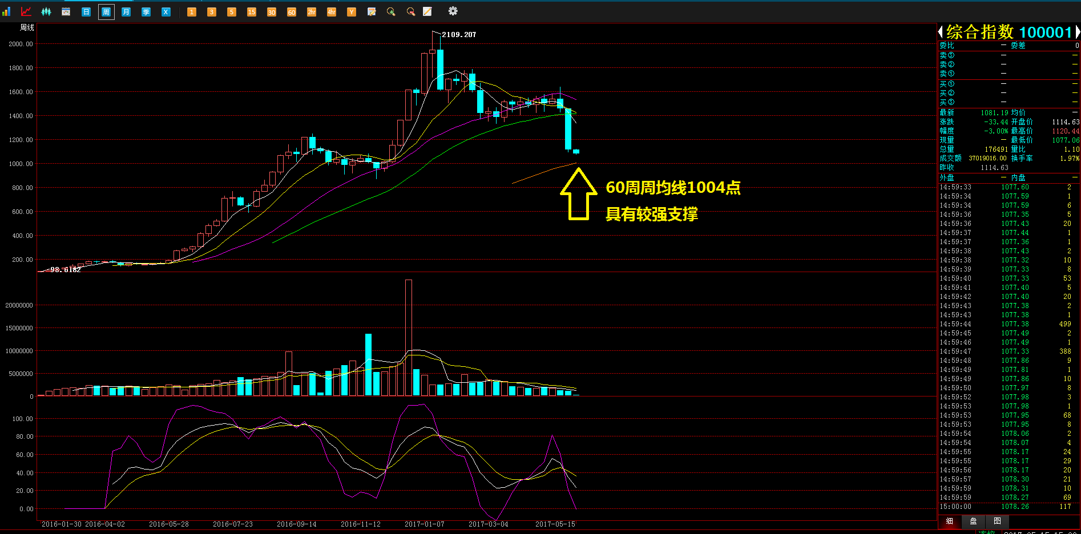Click the blue X period button
This screenshot has width=1081, height=534.
click(166, 11)
